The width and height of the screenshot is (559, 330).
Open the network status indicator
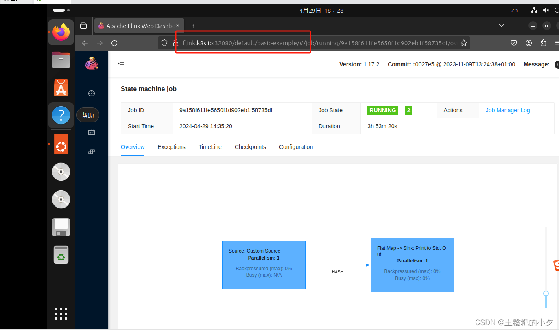pos(535,10)
